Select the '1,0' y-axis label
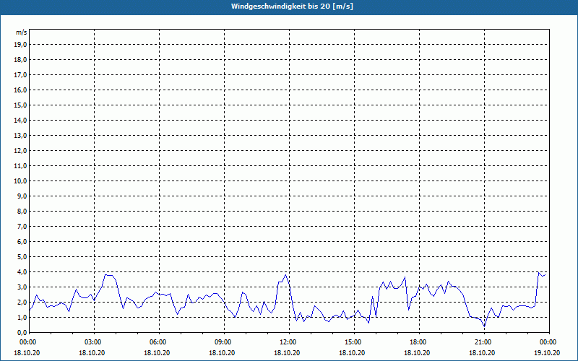The width and height of the screenshot is (578, 361). (22, 317)
